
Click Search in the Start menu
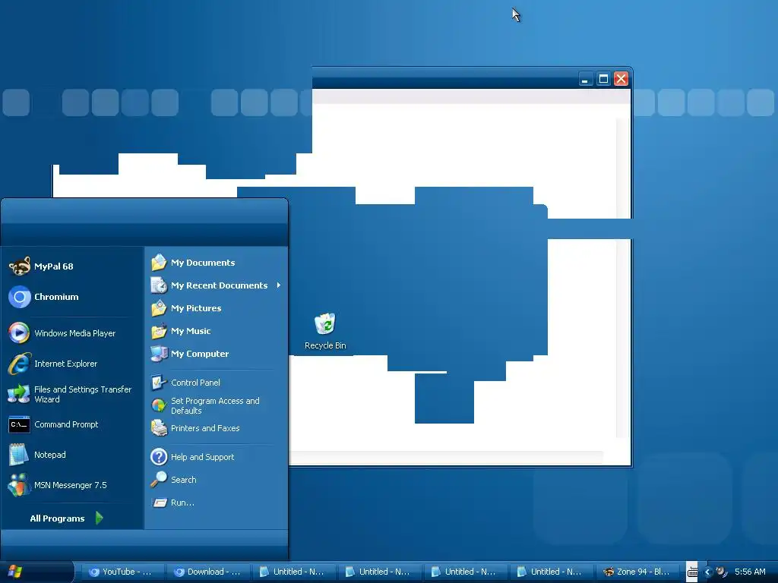click(x=216, y=480)
